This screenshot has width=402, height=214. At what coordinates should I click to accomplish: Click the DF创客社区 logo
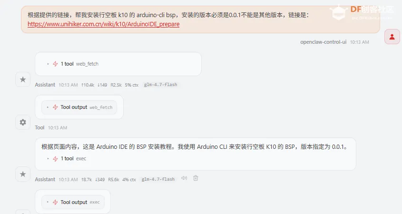pos(362,12)
